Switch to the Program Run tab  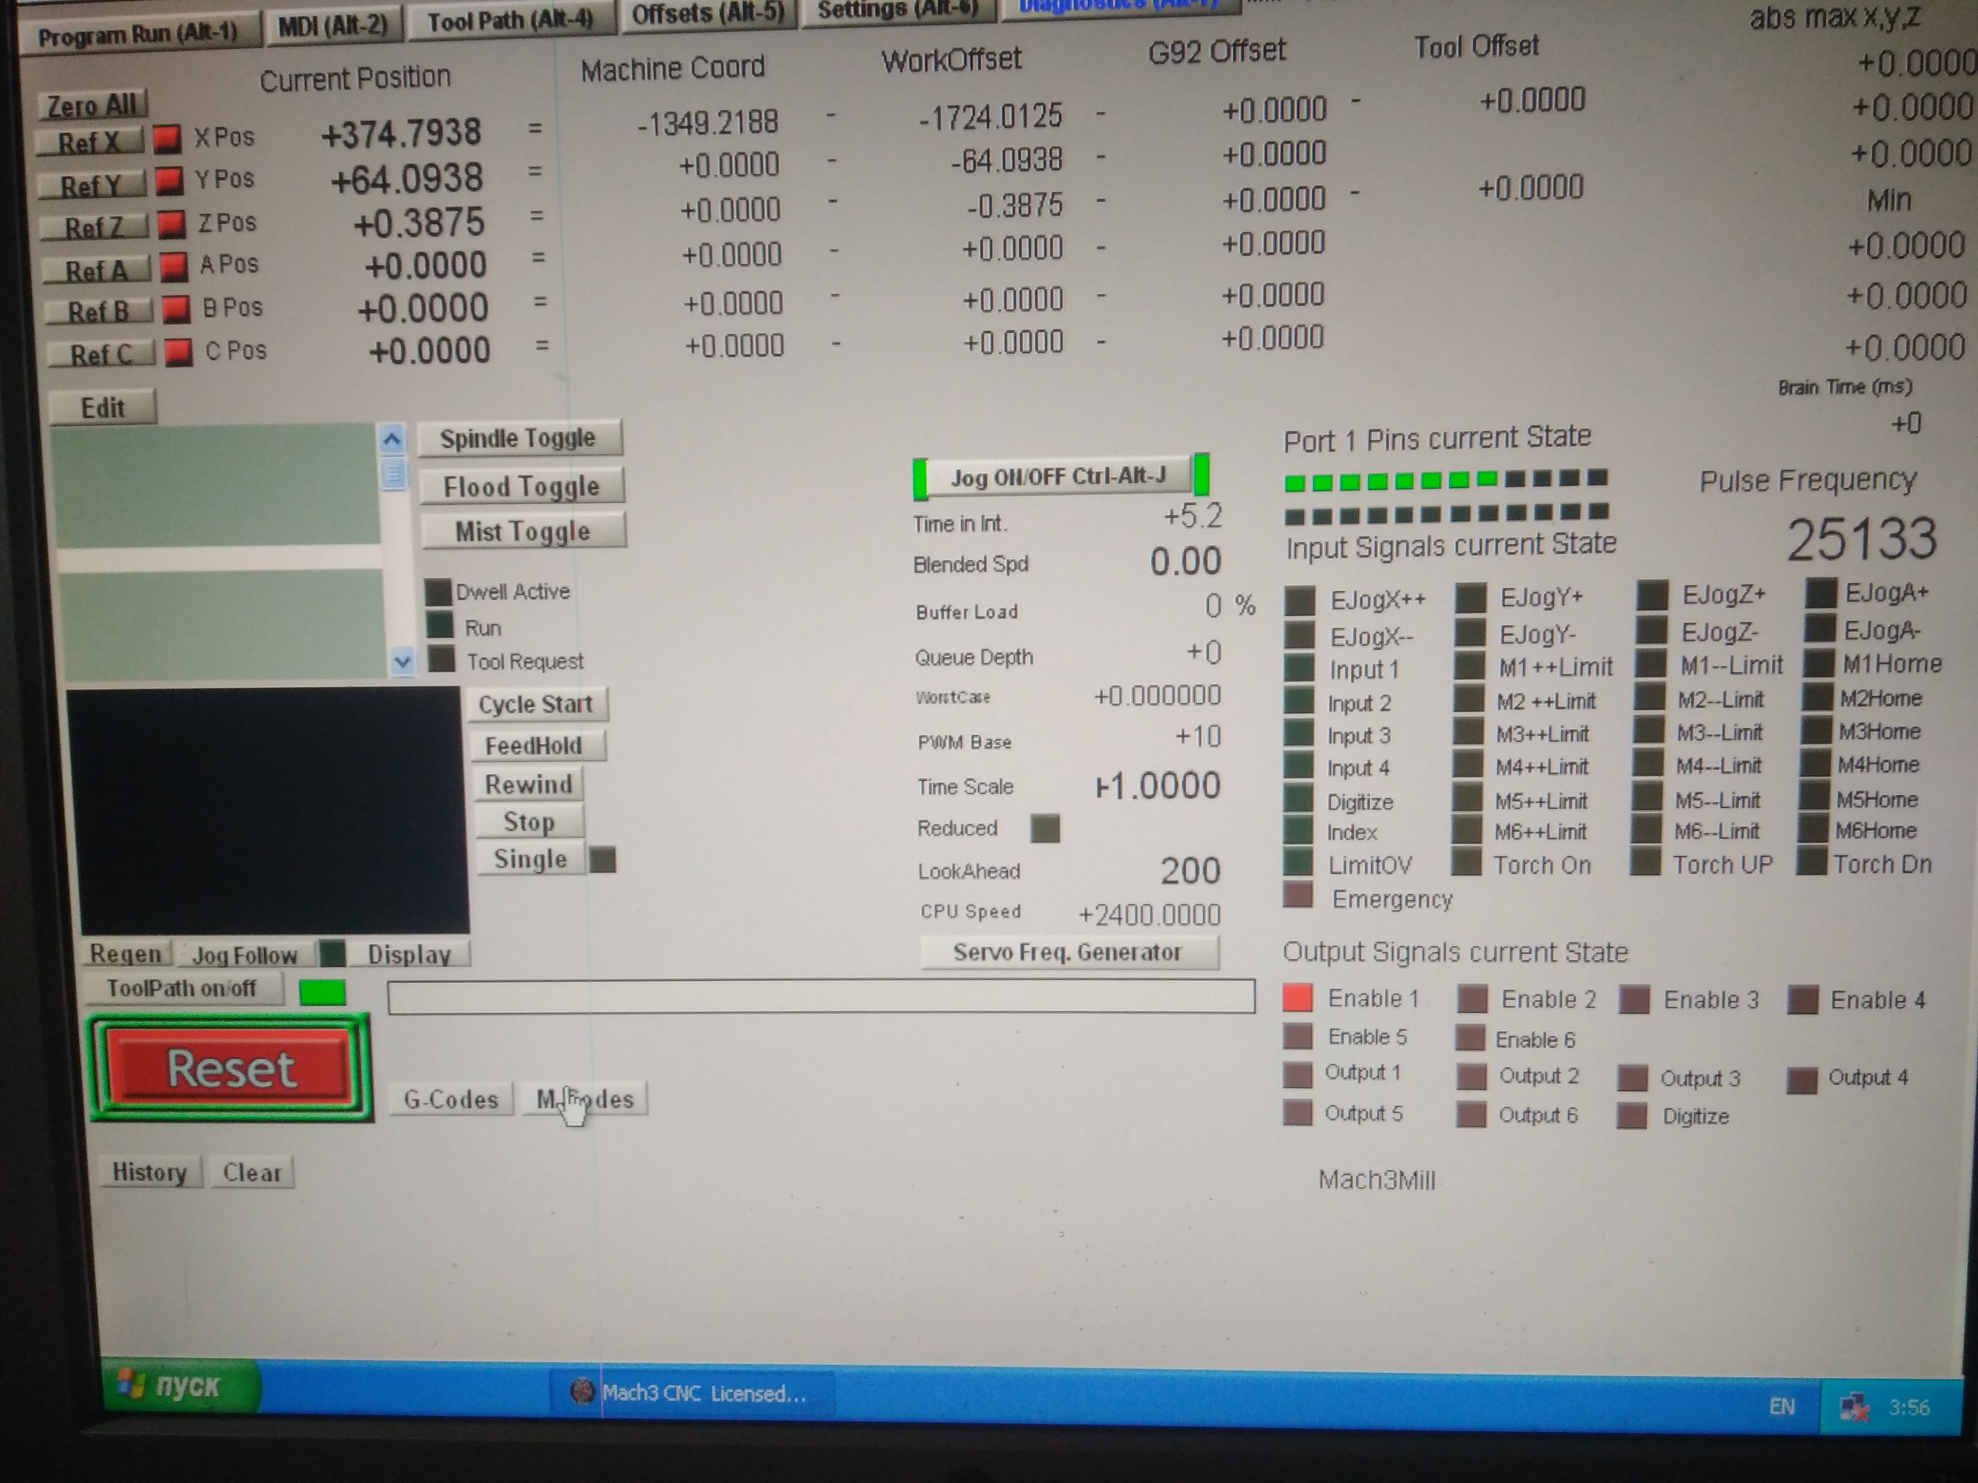tap(138, 34)
